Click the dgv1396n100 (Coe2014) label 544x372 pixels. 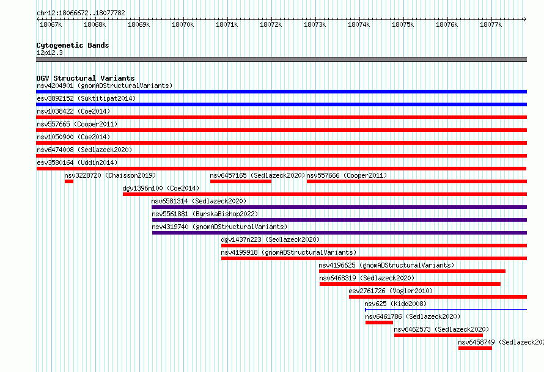click(161, 188)
